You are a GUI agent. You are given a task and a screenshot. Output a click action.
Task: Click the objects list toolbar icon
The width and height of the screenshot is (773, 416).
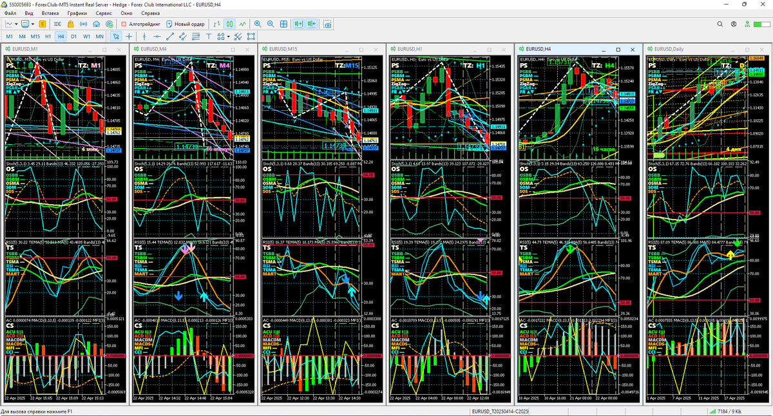pyautogui.click(x=238, y=37)
